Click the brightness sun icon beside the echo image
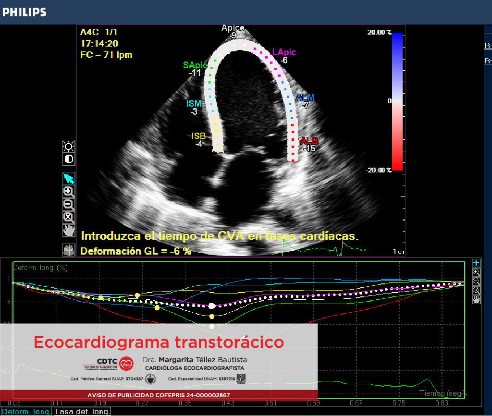492x416 pixels. tap(69, 147)
